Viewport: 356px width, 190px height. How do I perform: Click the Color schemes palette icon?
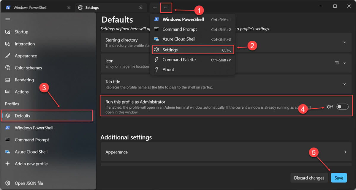8,68
